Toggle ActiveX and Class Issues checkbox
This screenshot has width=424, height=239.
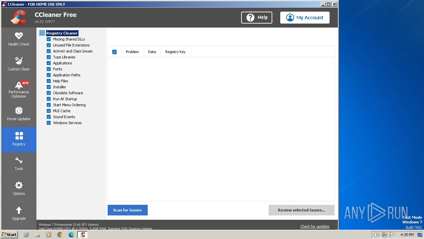pyautogui.click(x=49, y=51)
